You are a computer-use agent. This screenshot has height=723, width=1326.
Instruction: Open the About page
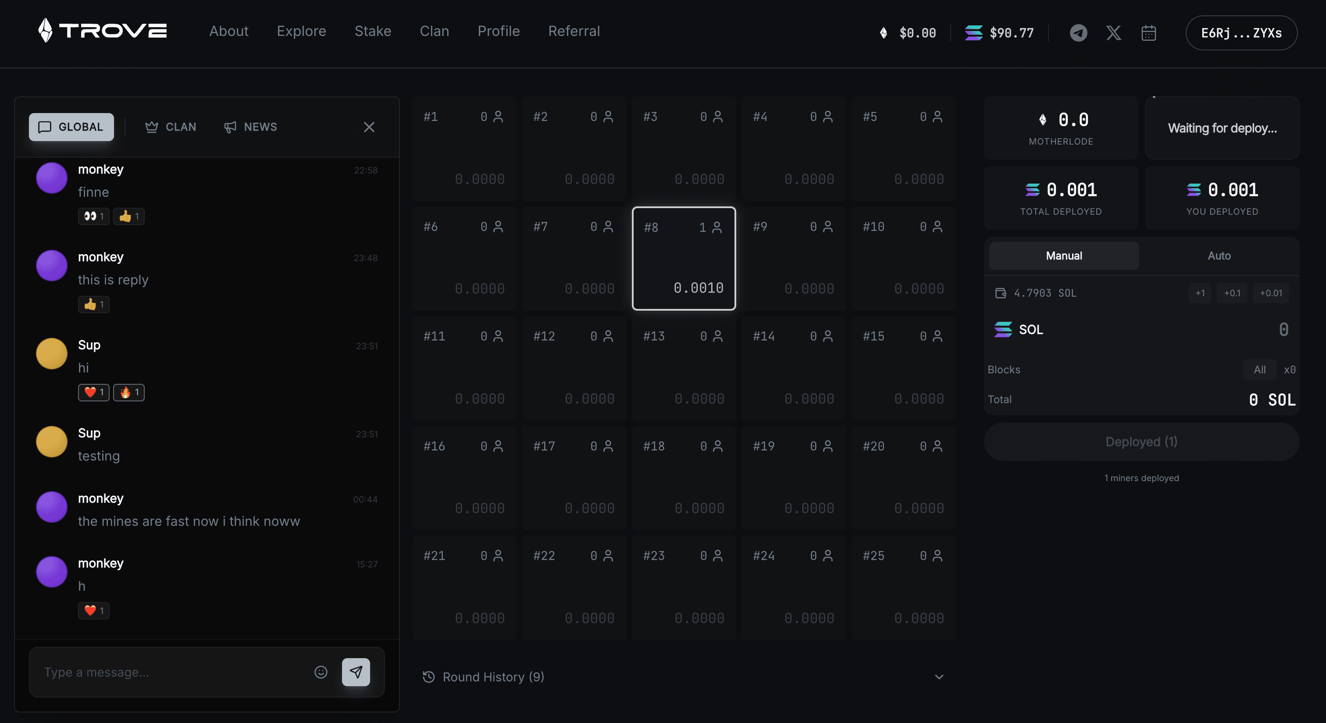[x=229, y=31]
